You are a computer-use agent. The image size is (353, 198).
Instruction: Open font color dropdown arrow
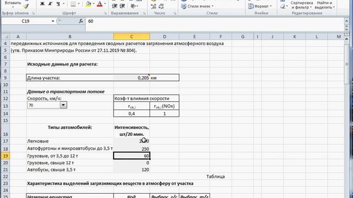point(105,4)
